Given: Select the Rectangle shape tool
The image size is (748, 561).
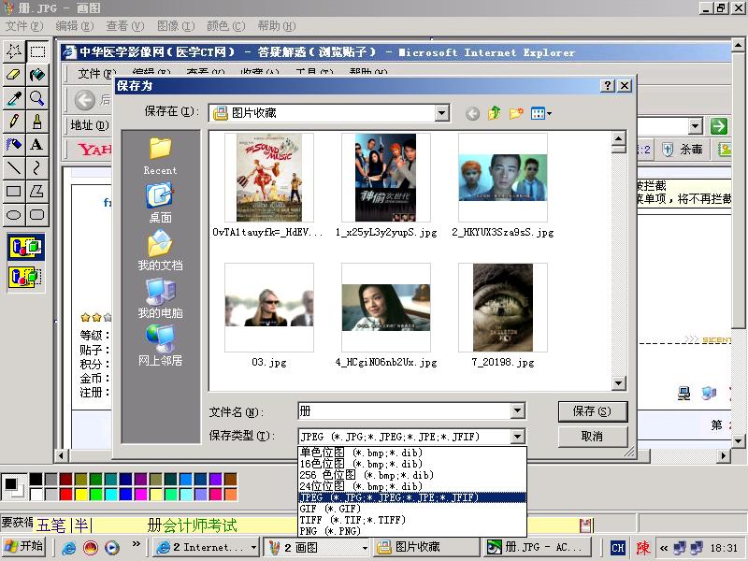Looking at the screenshot, I should click(14, 192).
